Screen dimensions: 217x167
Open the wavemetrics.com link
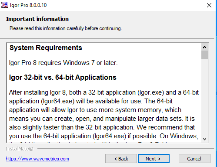pyautogui.click(x=37, y=159)
